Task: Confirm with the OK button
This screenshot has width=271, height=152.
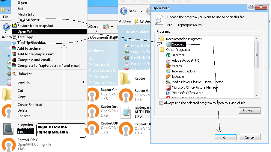Action: point(225,137)
